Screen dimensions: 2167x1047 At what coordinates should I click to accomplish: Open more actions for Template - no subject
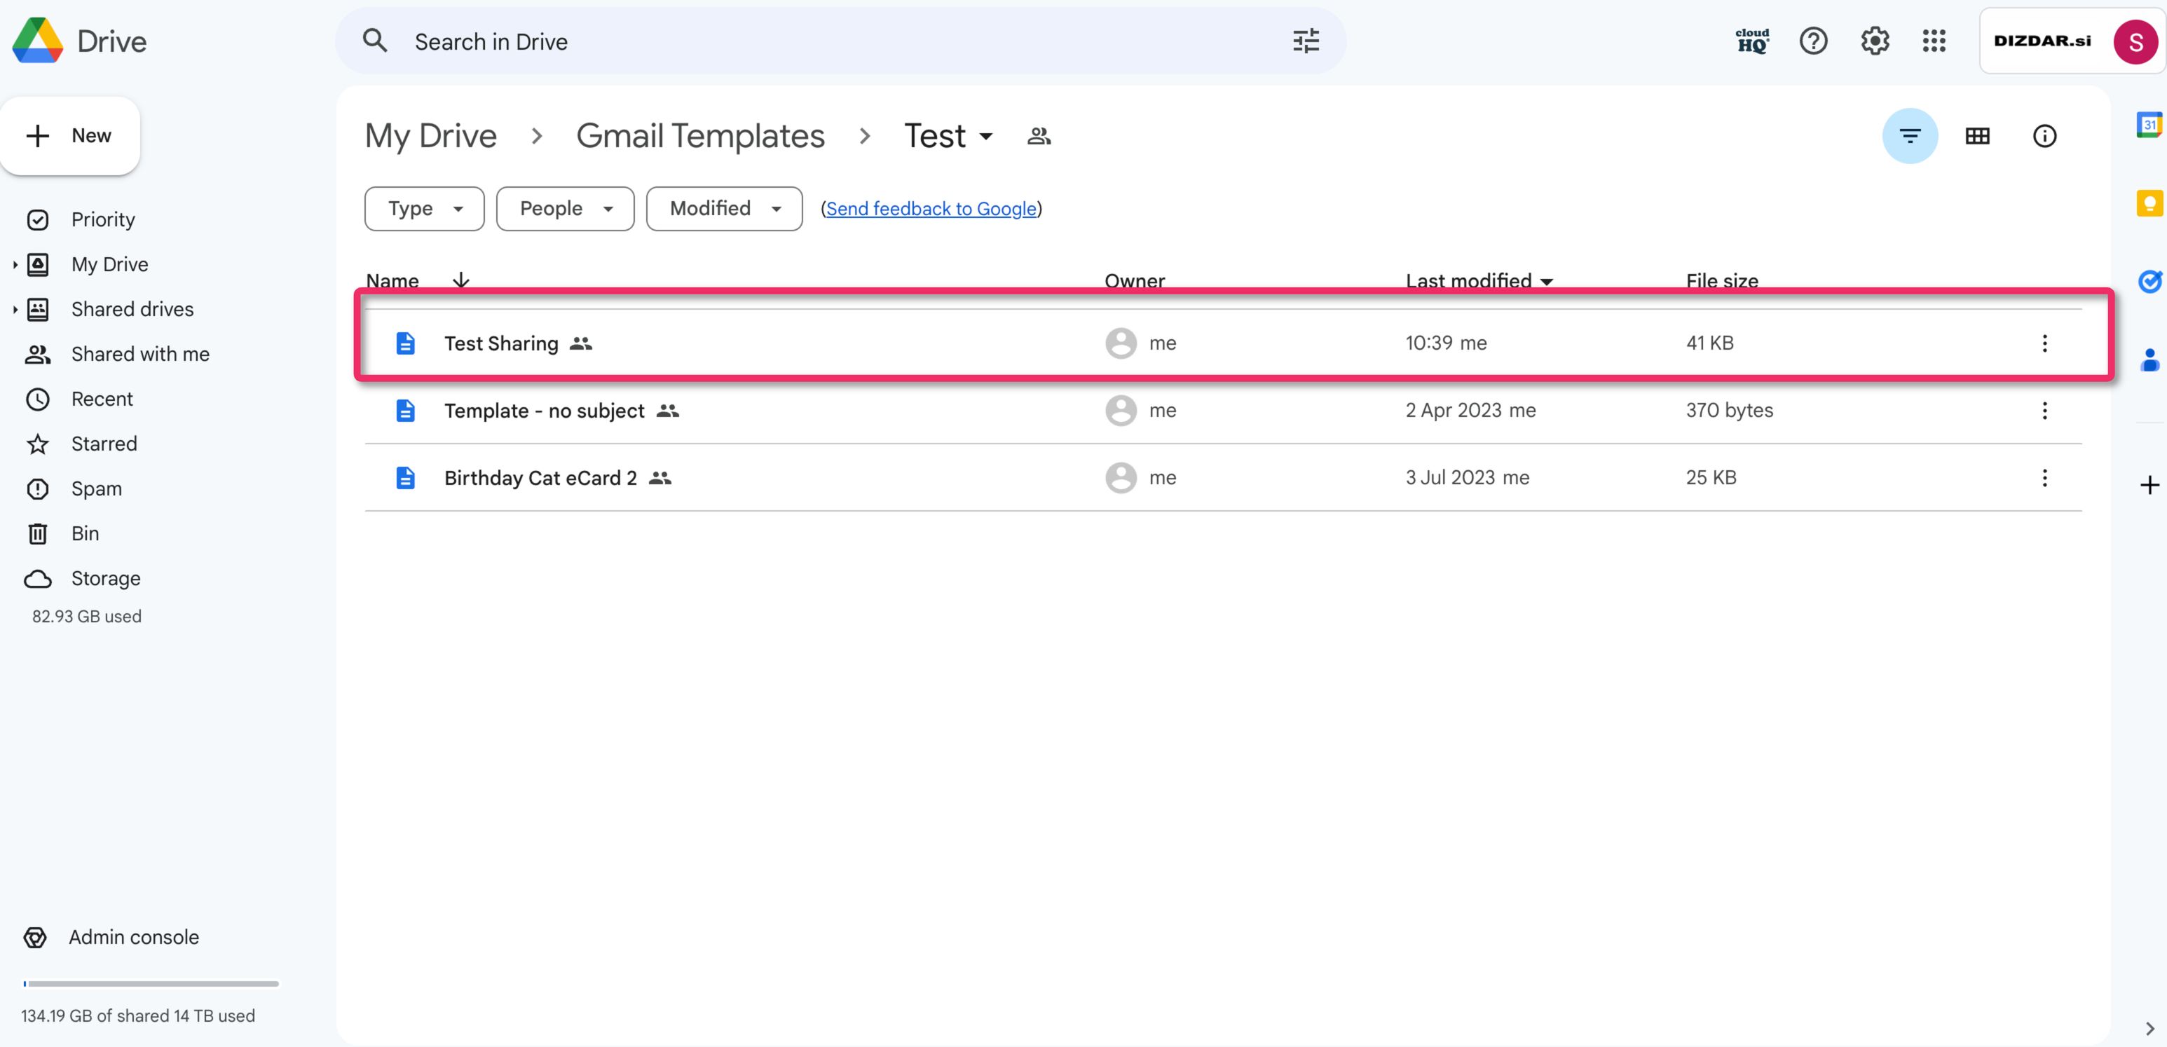pos(2044,411)
